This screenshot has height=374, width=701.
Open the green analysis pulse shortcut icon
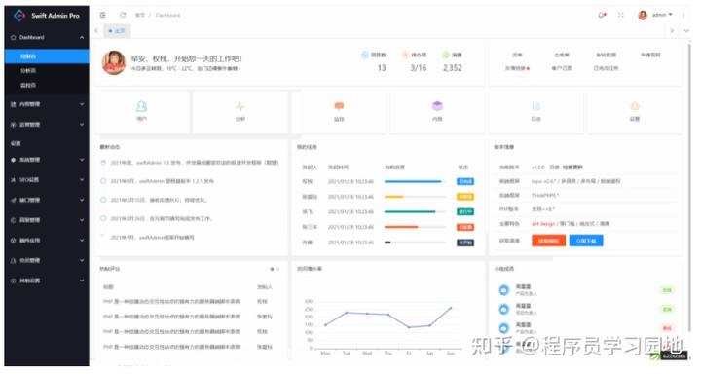240,106
